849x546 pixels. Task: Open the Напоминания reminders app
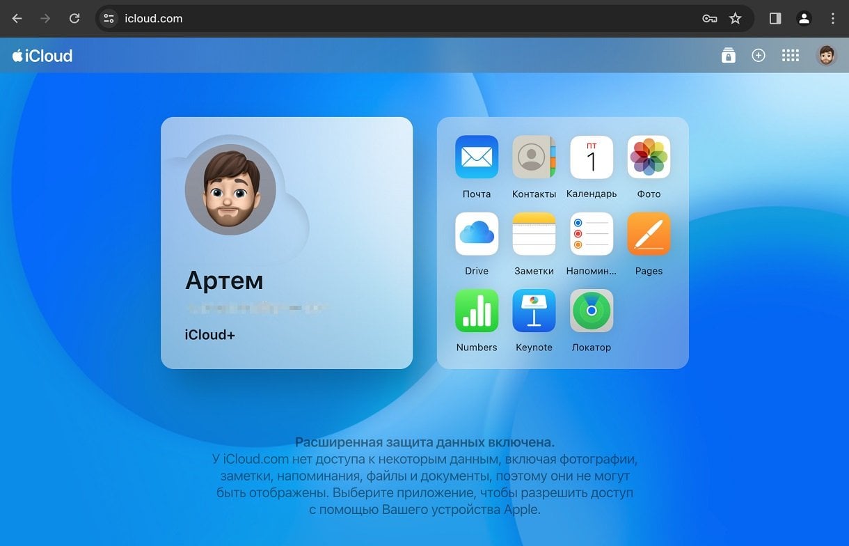coord(592,234)
